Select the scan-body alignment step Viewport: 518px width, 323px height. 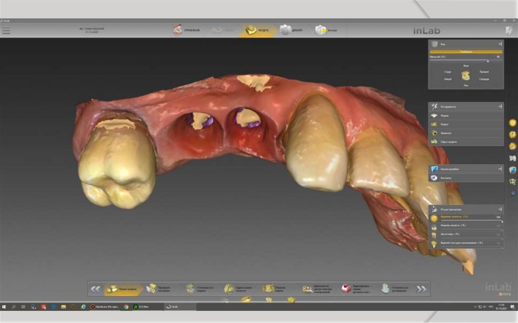click(317, 289)
